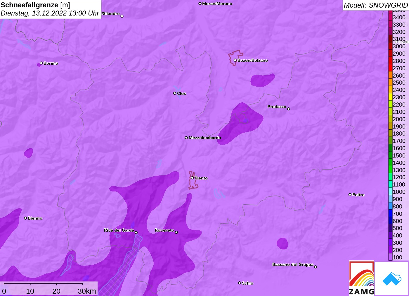Select the "Bozen/Bolzano" map label
The width and height of the screenshot is (409, 296).
tap(252, 60)
